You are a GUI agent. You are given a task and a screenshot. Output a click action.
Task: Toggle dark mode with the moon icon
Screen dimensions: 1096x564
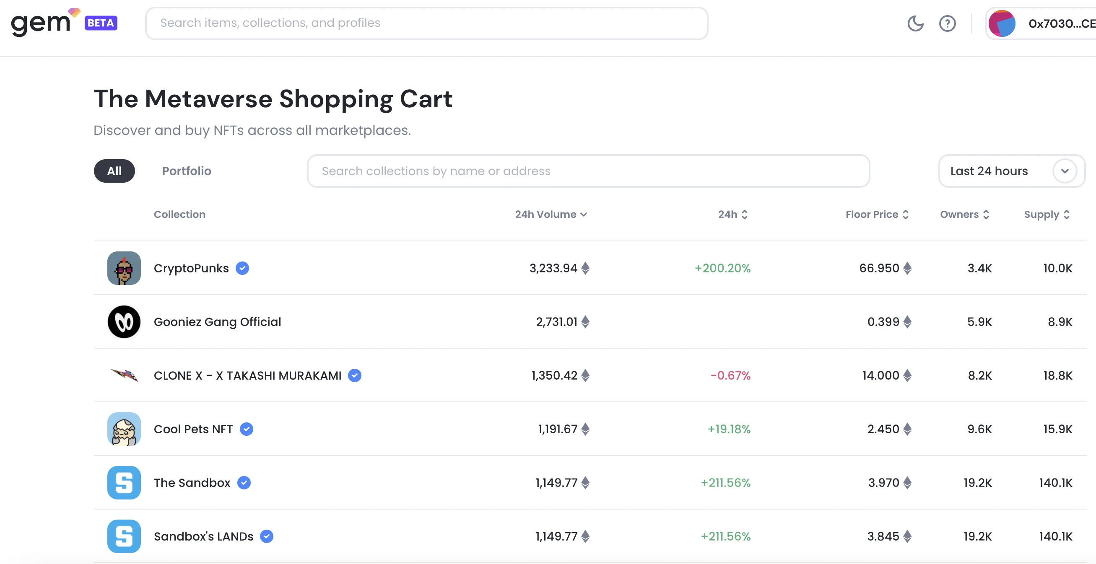point(915,23)
